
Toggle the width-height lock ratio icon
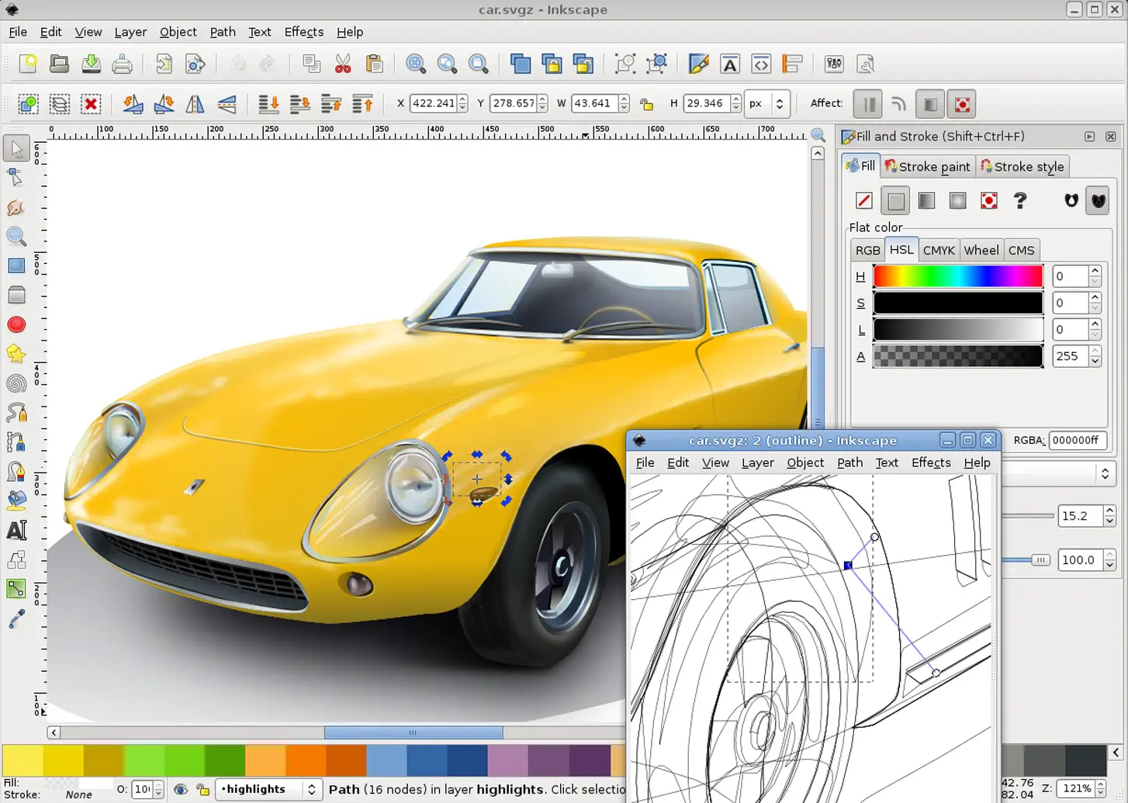click(x=646, y=103)
